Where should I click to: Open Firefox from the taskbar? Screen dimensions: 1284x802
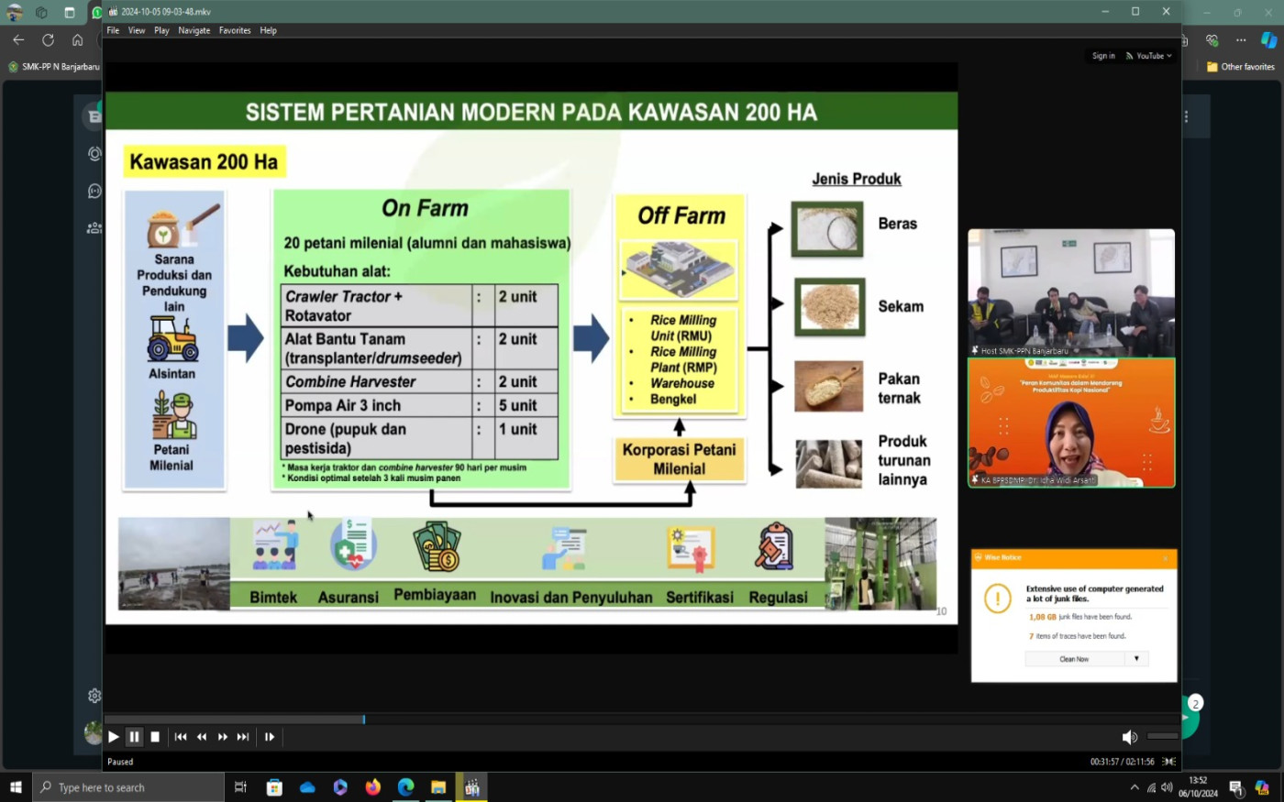(x=372, y=787)
